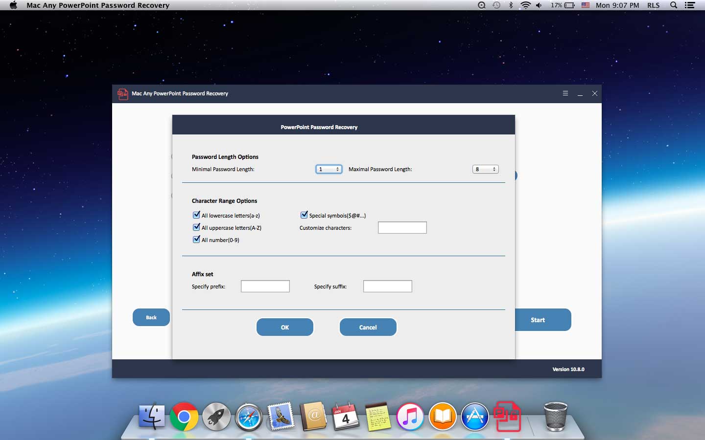Open the Maximal Password Length dropdown

pos(485,169)
